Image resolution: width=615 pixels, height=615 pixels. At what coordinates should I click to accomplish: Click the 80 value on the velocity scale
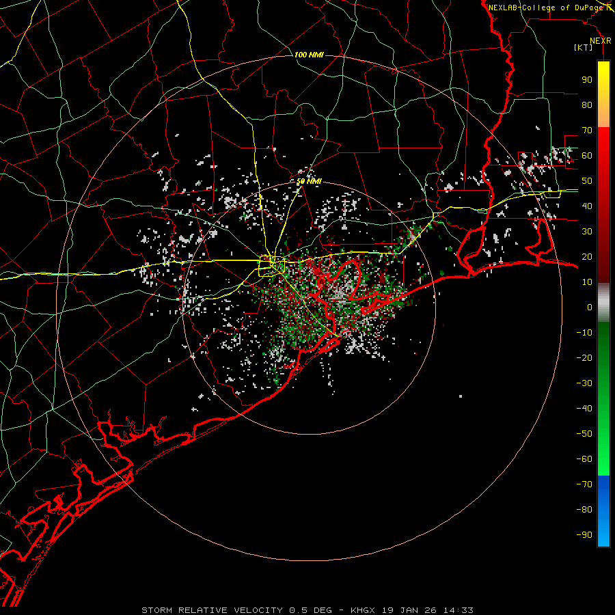click(x=587, y=105)
